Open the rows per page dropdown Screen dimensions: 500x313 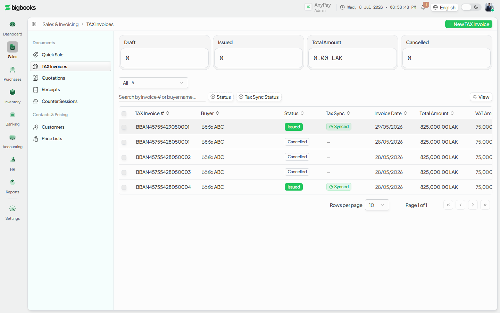(x=377, y=205)
